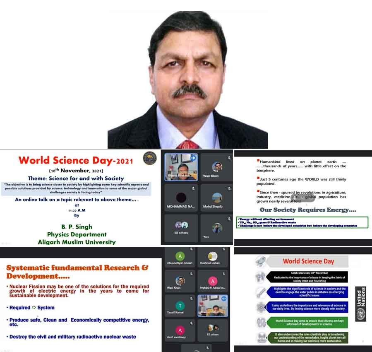Click MOHAMMAD NA... muted microphone icon
This screenshot has height=352, width=372.
(x=193, y=188)
